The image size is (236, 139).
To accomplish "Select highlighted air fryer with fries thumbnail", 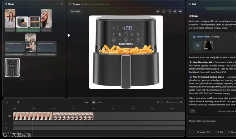I will click(x=35, y=22).
